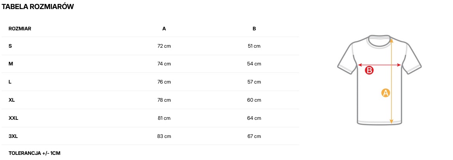The width and height of the screenshot is (453, 160).
Task: Click the 51 cm value
Action: coord(254,46)
